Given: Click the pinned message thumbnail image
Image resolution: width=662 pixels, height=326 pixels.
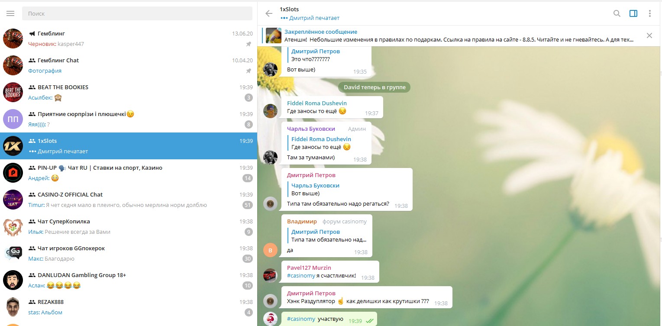Looking at the screenshot, I should click(x=274, y=36).
